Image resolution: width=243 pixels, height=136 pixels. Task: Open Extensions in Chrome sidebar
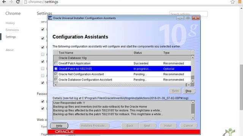tap(12, 30)
